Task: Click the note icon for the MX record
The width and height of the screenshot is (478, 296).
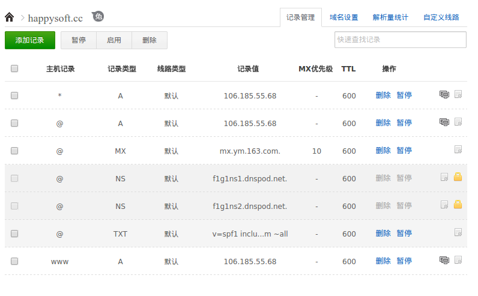Action: pos(458,150)
